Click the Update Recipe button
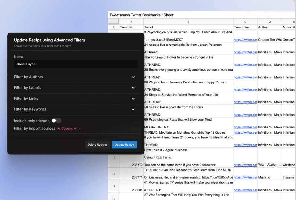 (x=124, y=145)
